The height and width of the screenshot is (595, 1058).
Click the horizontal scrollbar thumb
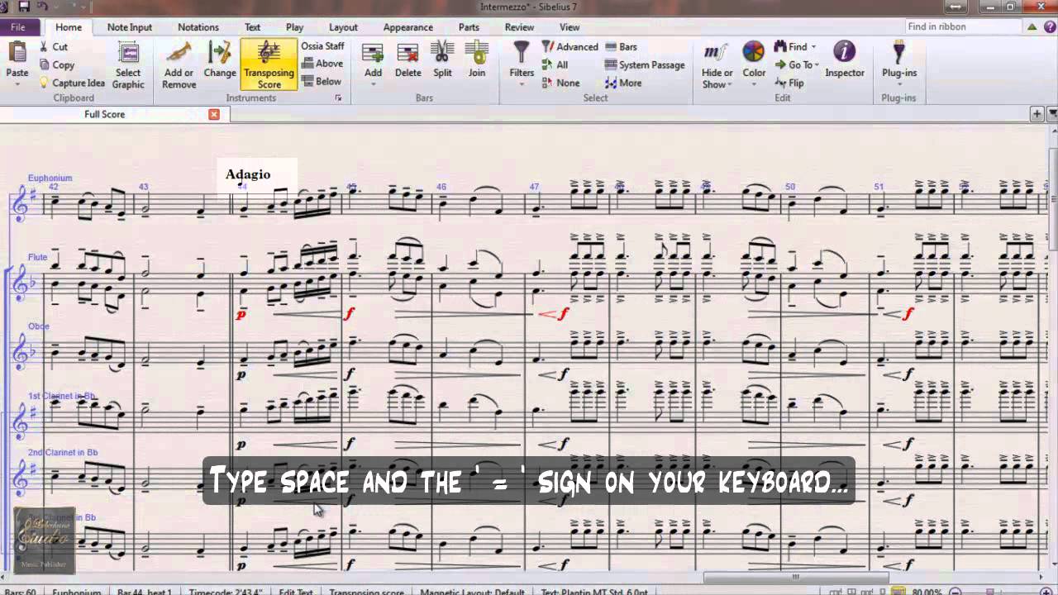(795, 578)
